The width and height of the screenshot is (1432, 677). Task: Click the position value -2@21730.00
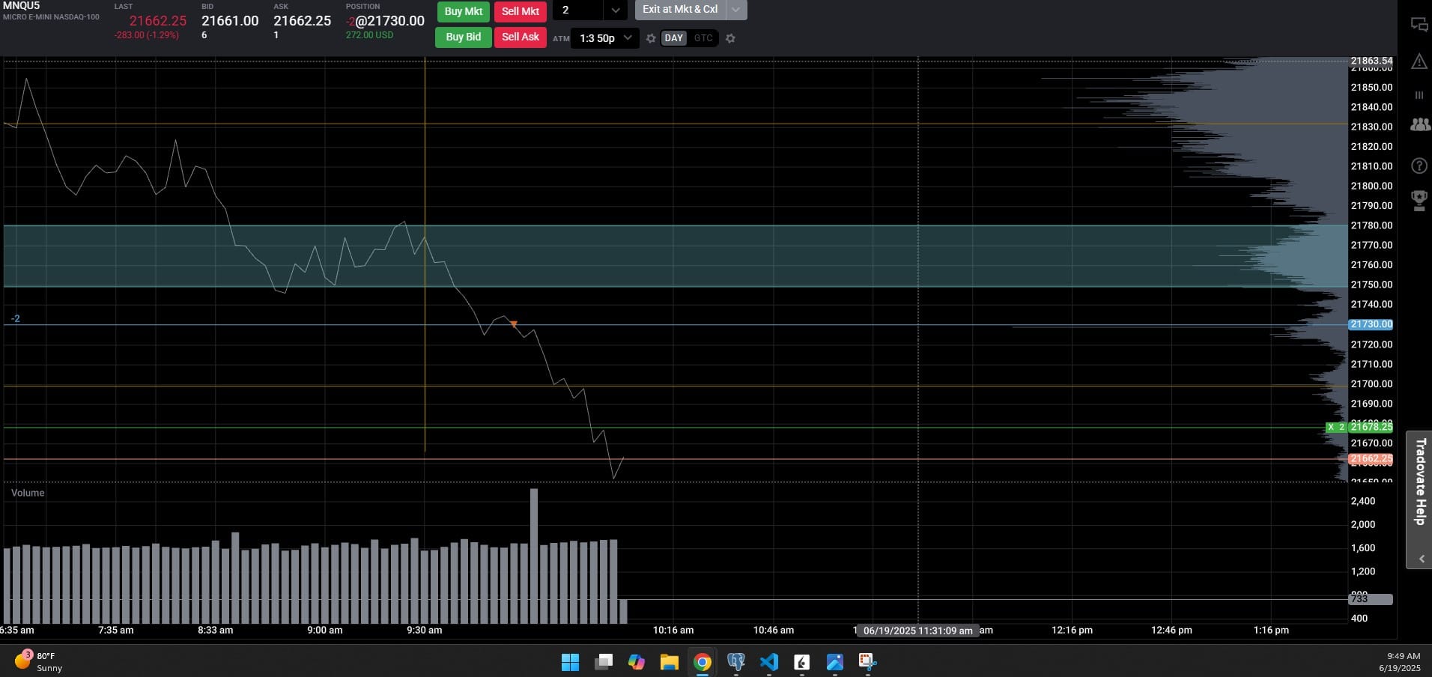click(x=385, y=21)
